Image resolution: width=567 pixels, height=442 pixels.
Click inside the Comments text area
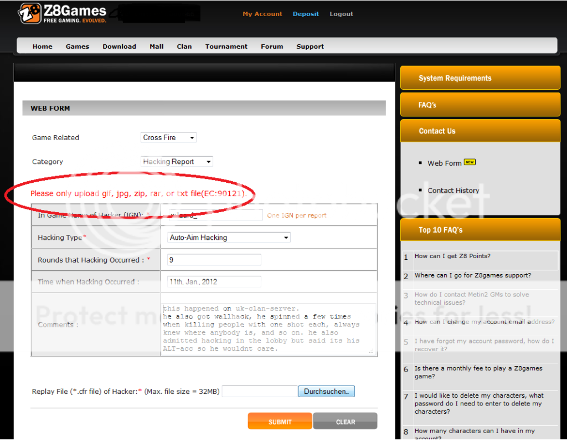pos(269,328)
